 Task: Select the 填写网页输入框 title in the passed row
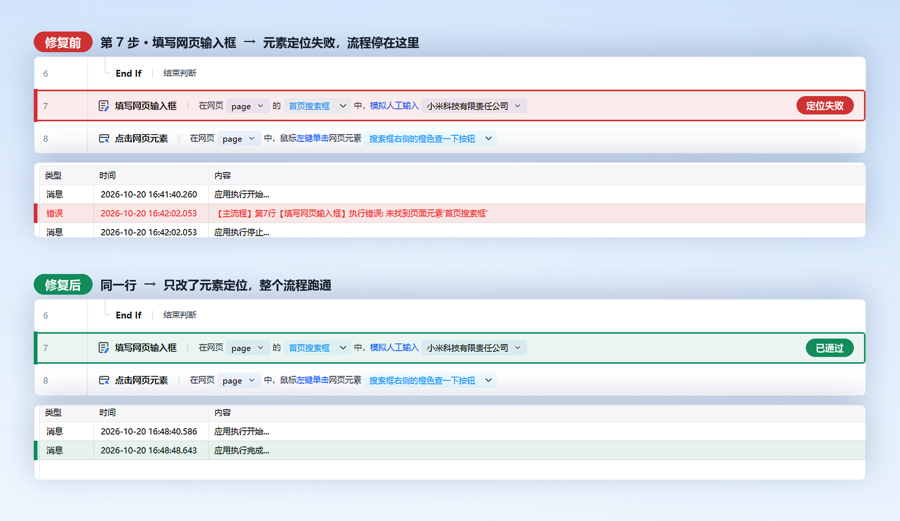point(145,348)
